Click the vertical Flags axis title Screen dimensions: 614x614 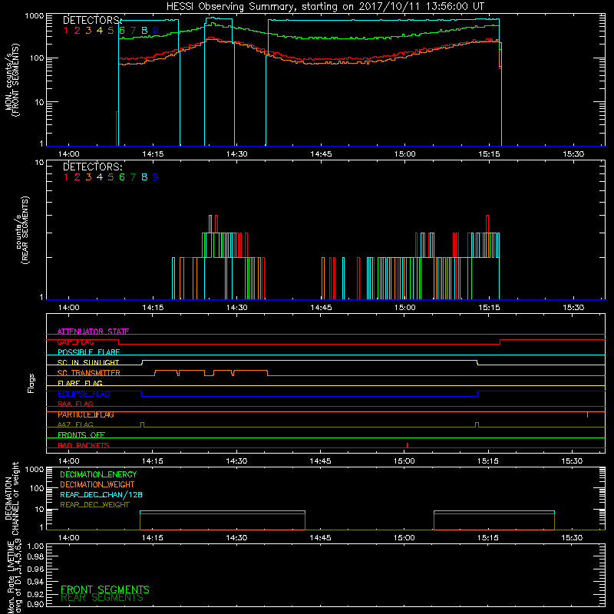click(31, 383)
